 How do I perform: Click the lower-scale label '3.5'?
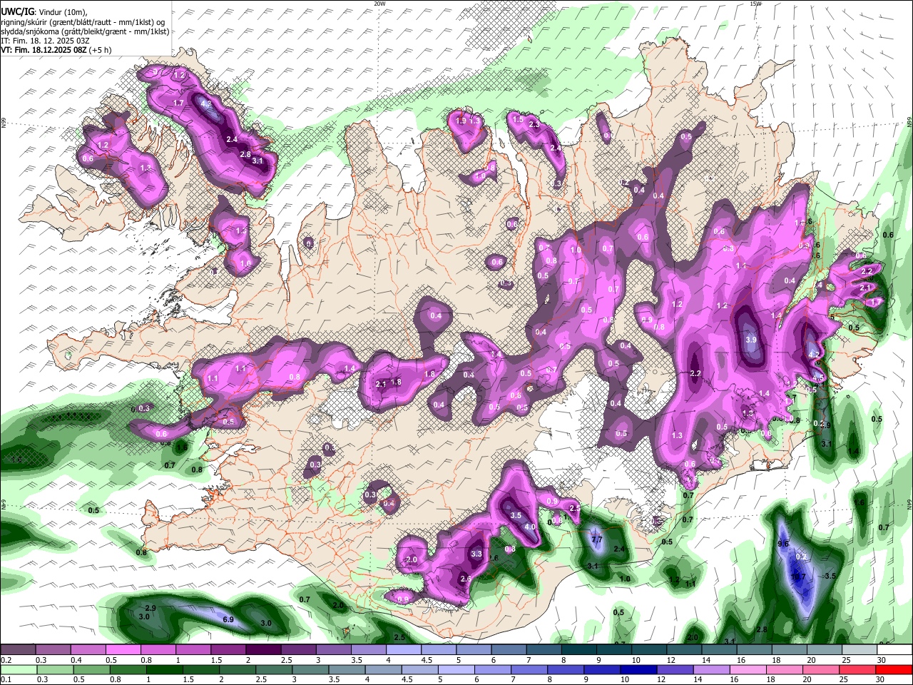(333, 680)
